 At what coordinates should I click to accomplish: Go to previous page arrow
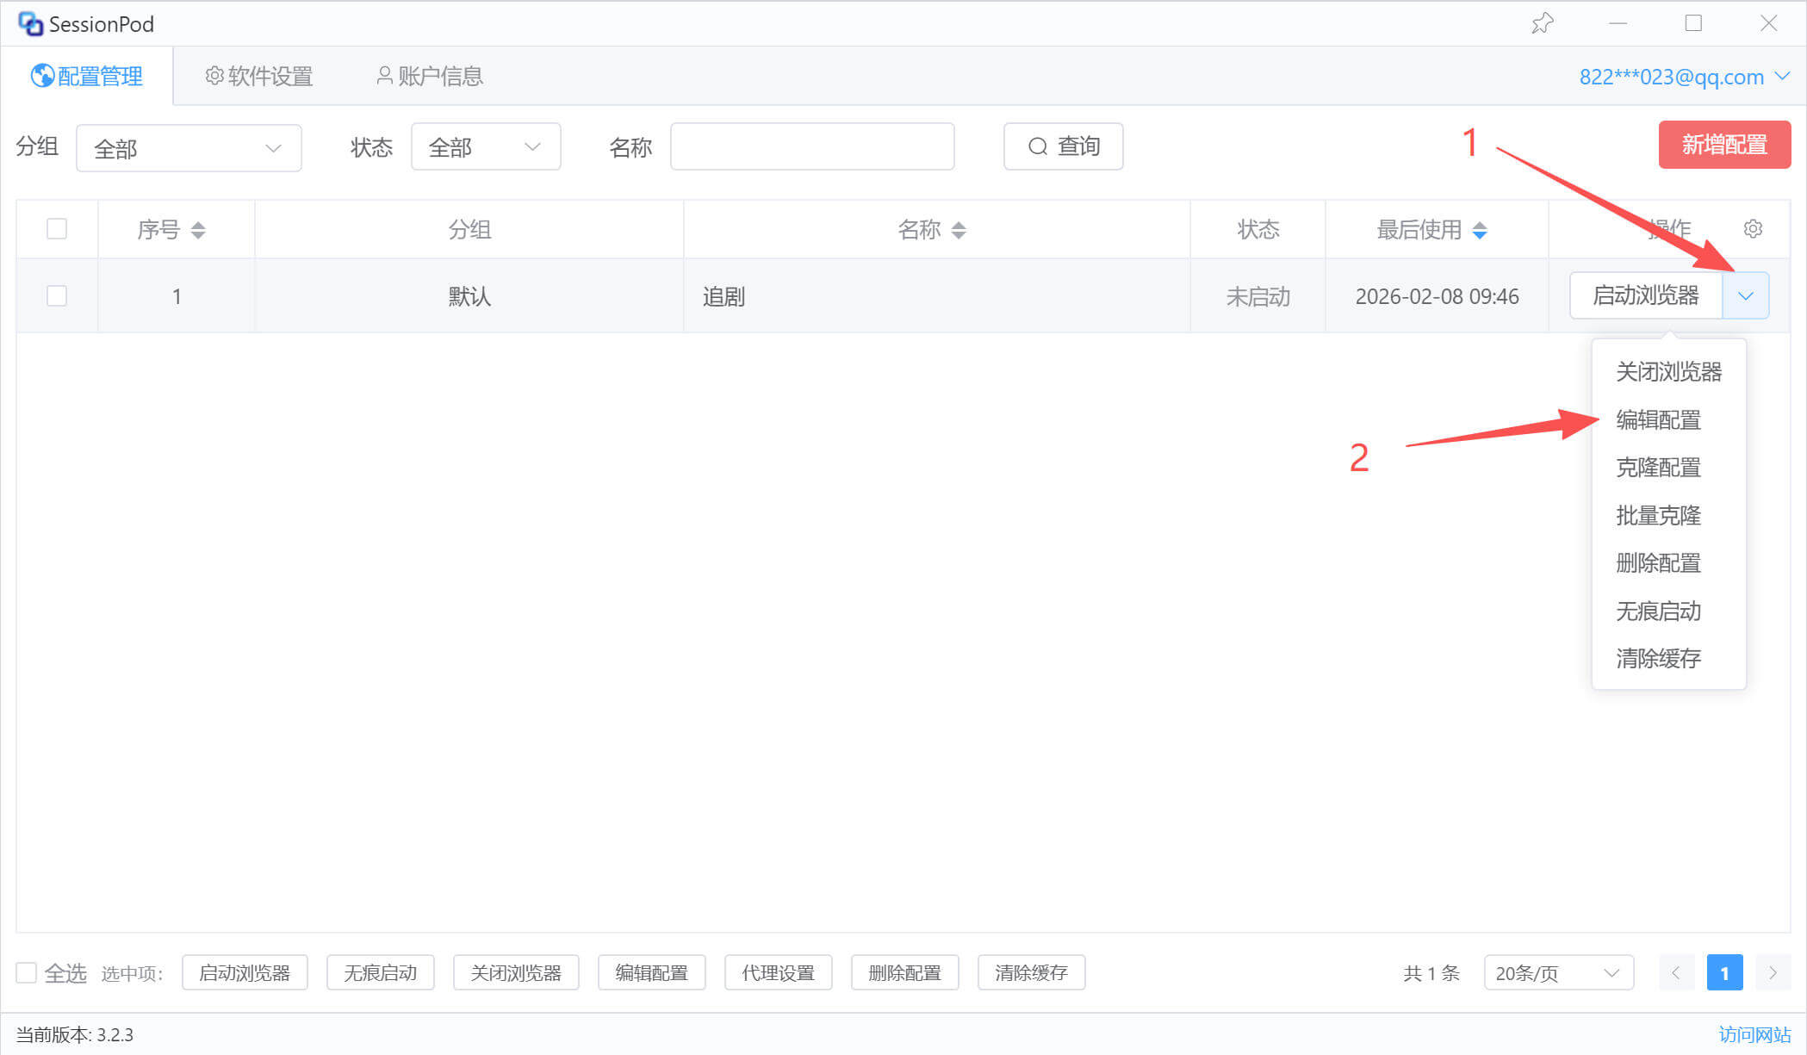[x=1676, y=973]
